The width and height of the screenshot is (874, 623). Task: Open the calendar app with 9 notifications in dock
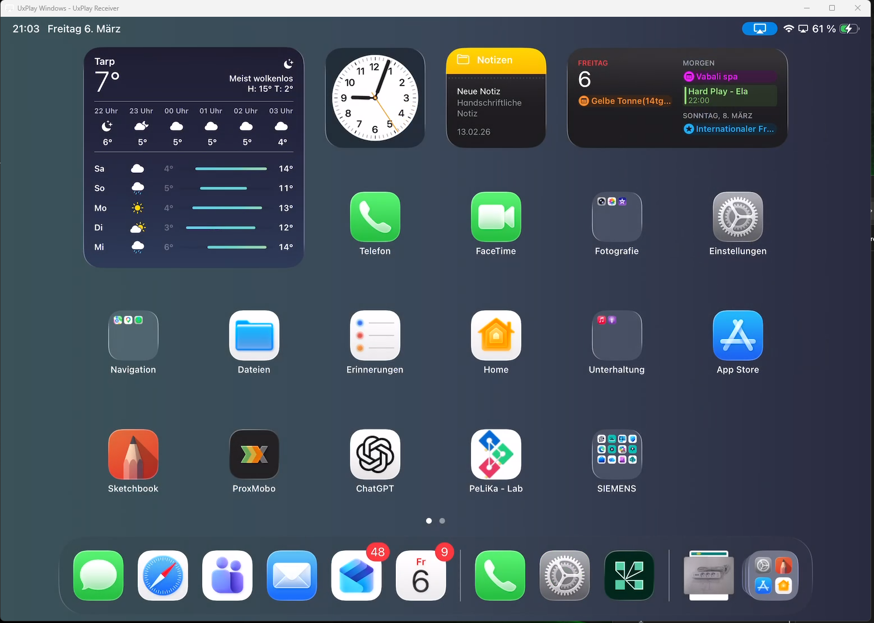(x=421, y=575)
